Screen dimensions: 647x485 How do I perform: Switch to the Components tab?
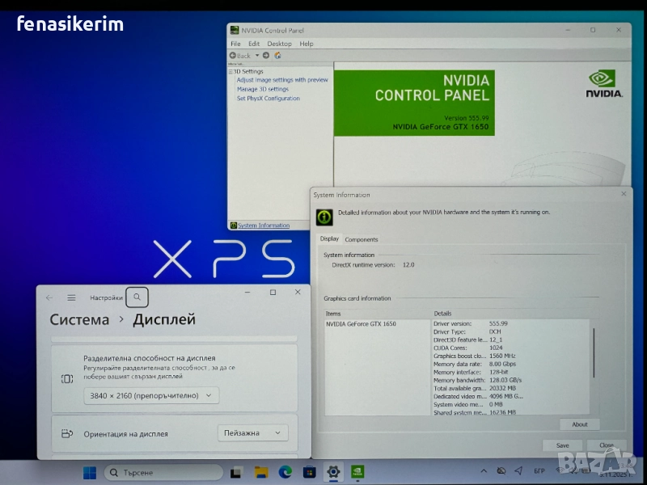tap(362, 239)
